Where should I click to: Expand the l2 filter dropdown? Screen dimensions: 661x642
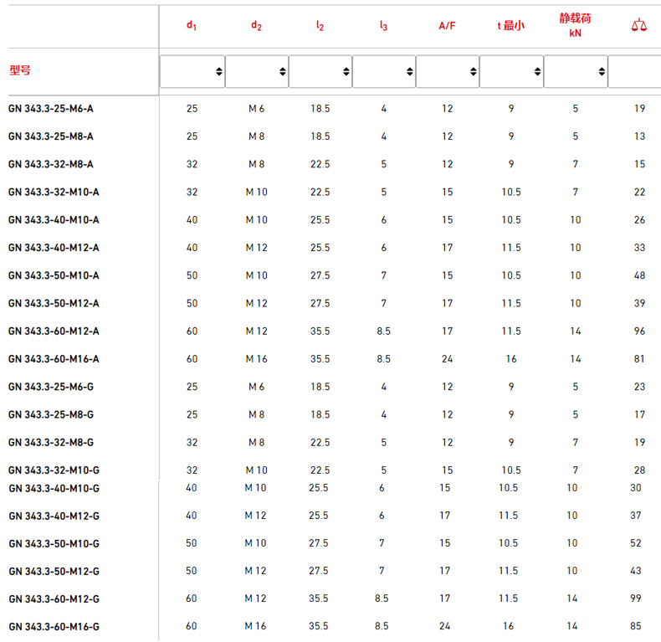tap(320, 71)
